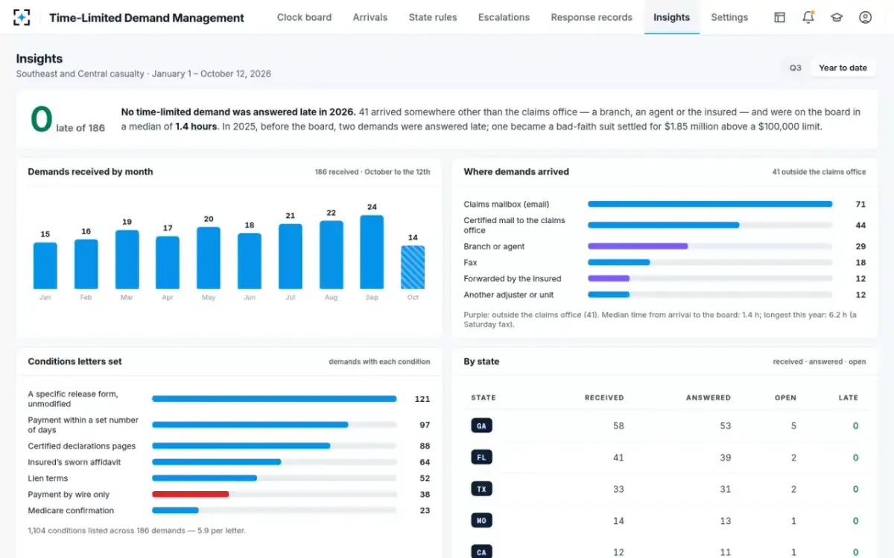
Task: Click the Insured's sworn affidavit bar
Action: (x=217, y=462)
